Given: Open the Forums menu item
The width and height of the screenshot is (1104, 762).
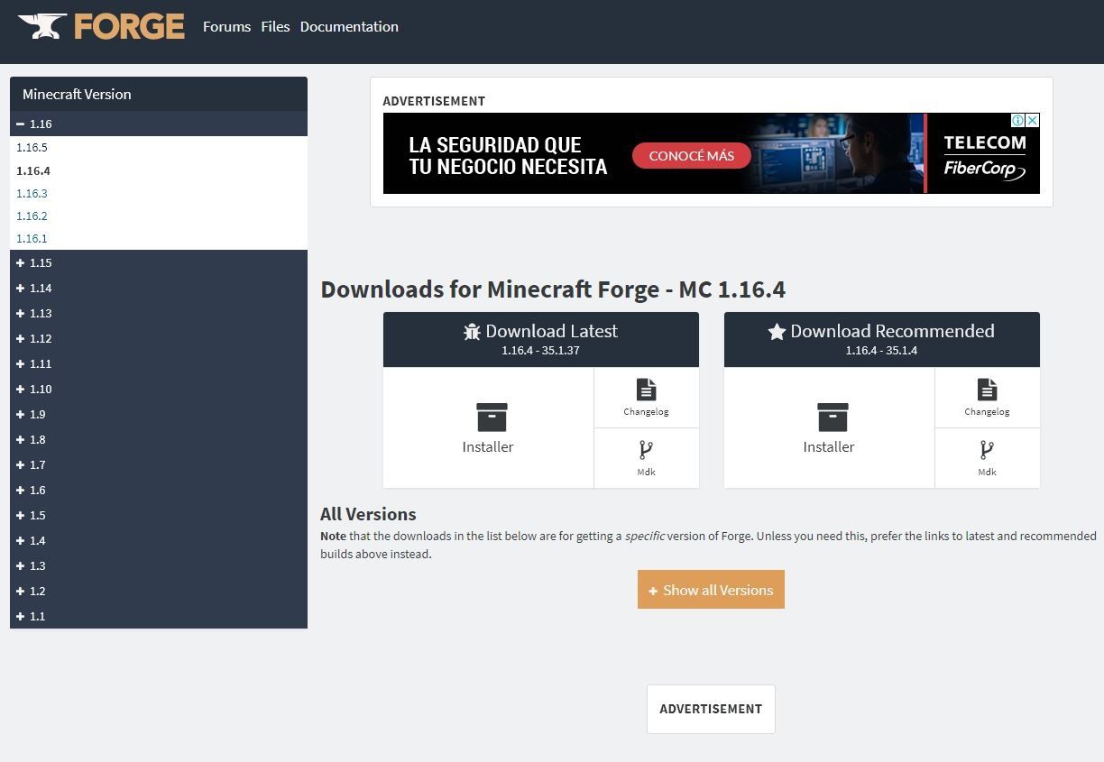Looking at the screenshot, I should (x=226, y=27).
